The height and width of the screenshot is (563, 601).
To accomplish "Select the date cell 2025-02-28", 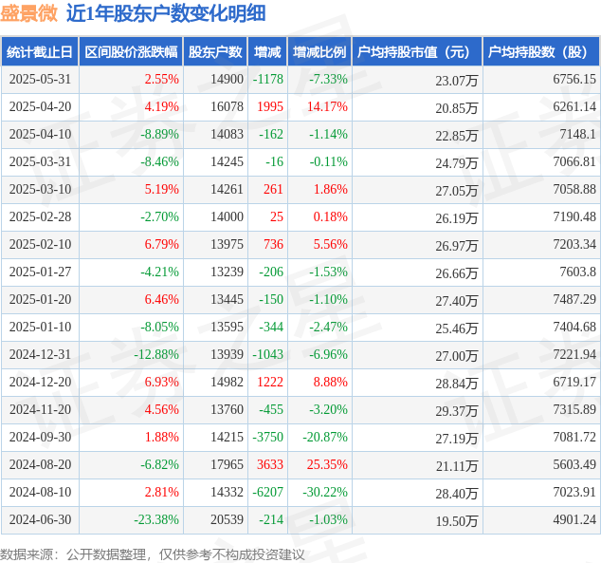I will pos(40,216).
